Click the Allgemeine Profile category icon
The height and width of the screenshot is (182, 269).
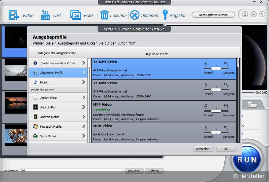[35, 73]
